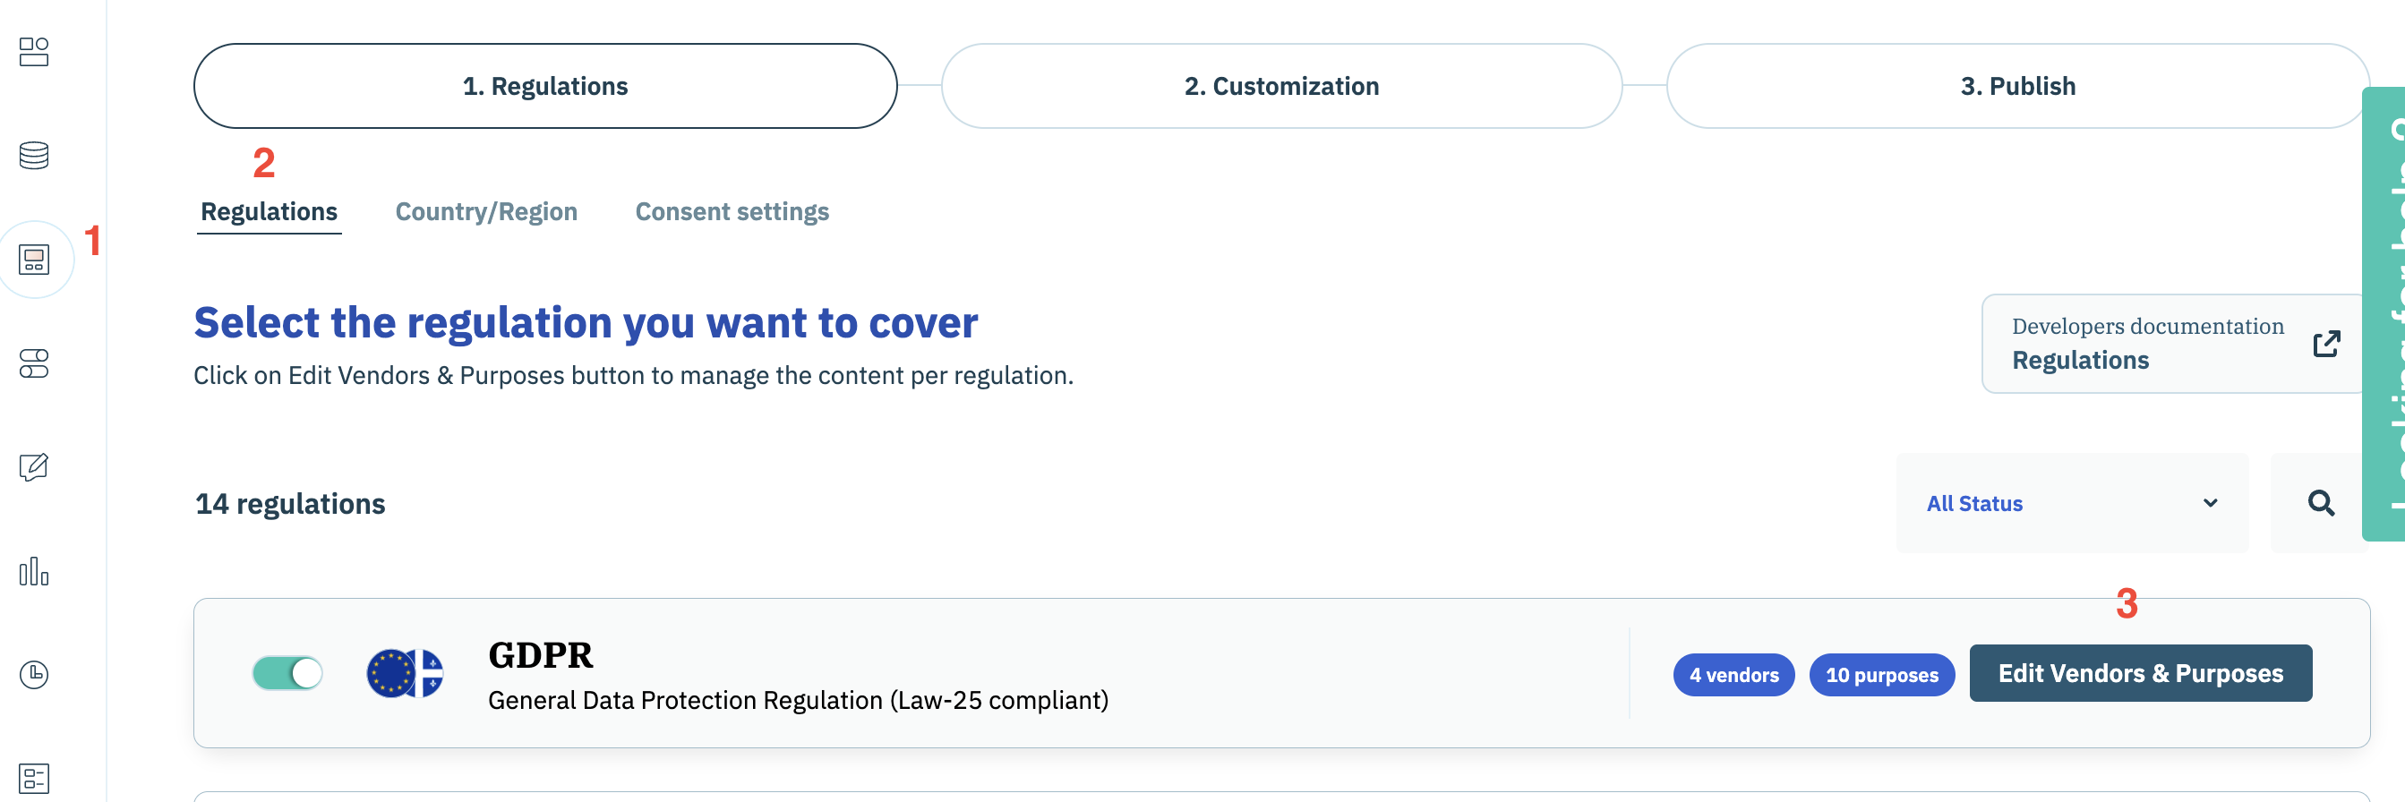Select the Regulations sub-tab
The width and height of the screenshot is (2405, 802).
(269, 212)
